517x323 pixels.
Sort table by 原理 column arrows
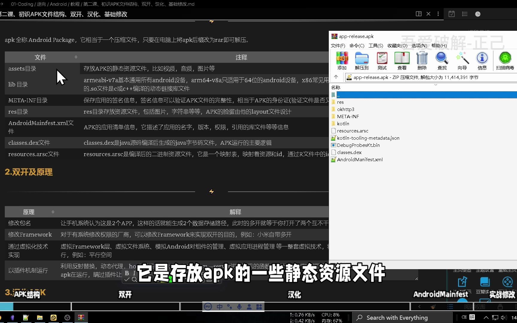pos(53,212)
